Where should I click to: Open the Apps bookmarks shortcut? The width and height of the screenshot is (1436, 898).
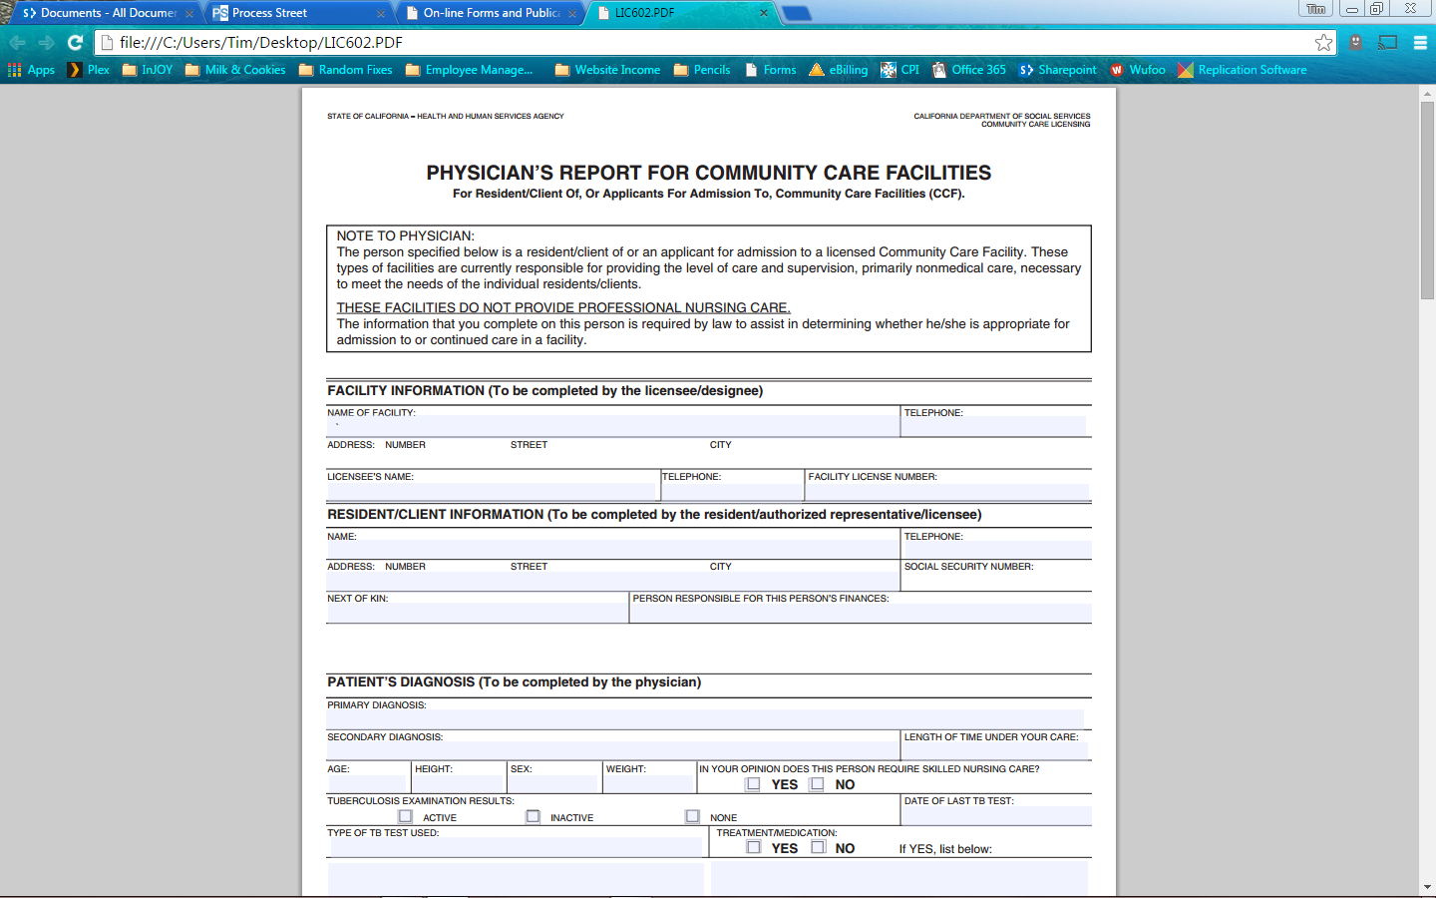(x=31, y=70)
